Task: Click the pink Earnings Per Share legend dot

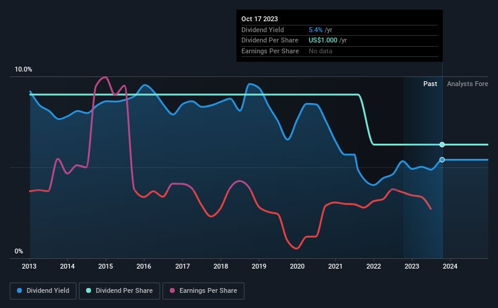Action: [172, 290]
